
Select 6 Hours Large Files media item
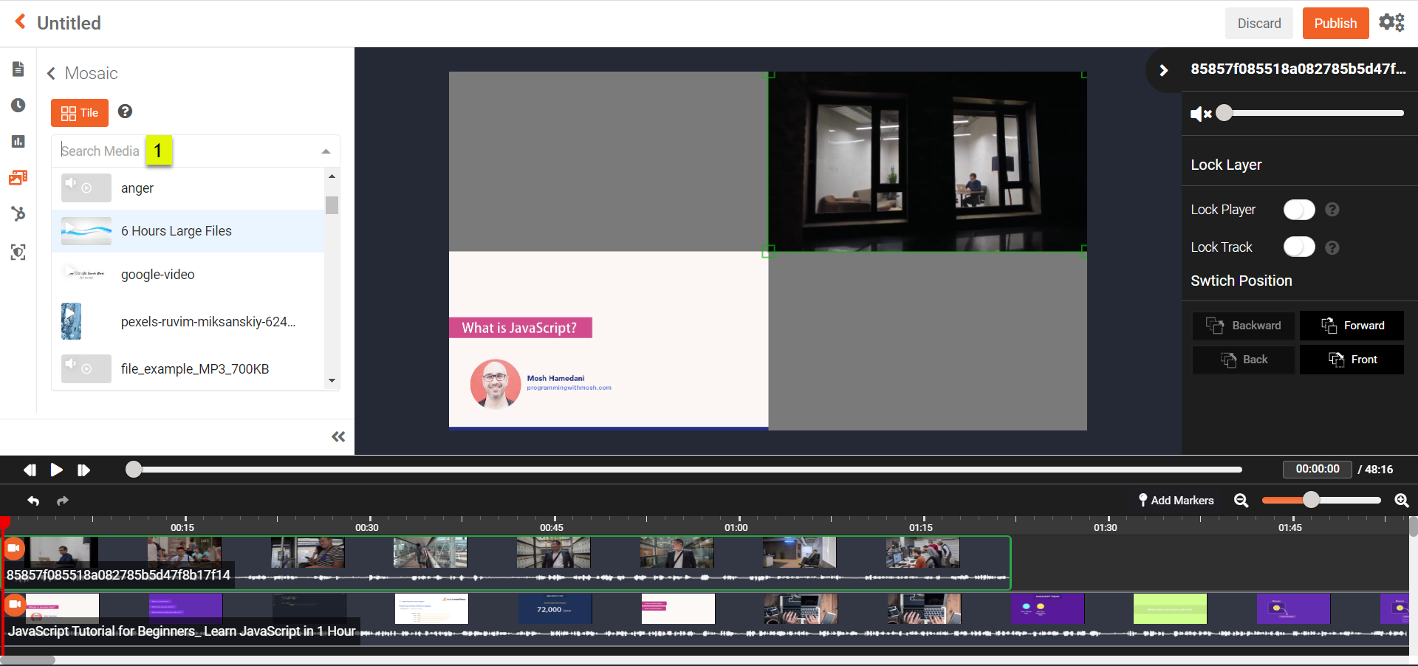pyautogui.click(x=176, y=231)
